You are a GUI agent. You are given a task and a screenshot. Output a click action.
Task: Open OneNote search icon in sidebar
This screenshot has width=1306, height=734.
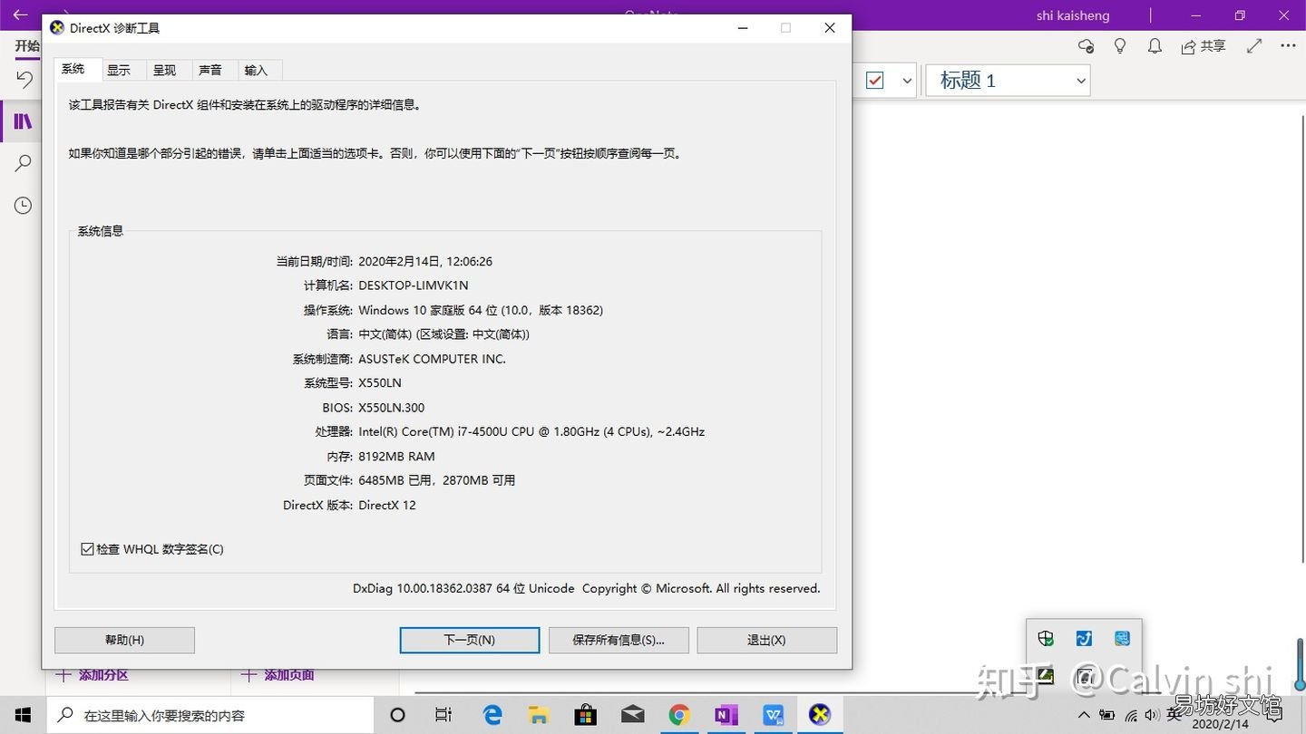pos(23,163)
